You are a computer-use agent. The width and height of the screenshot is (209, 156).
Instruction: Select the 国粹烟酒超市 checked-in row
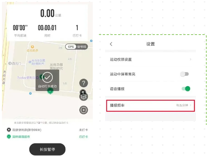[47, 137]
